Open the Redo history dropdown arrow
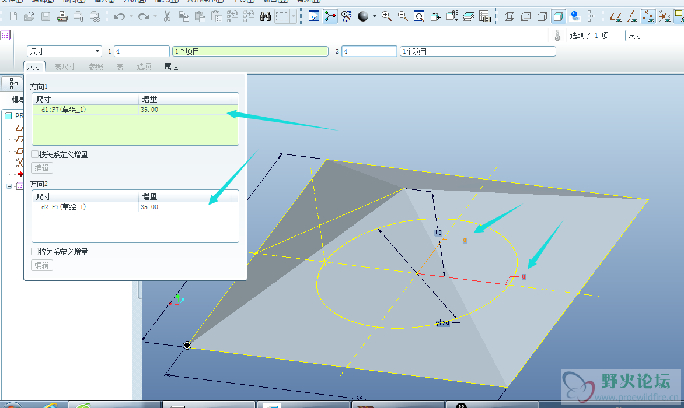This screenshot has width=684, height=408. click(155, 16)
